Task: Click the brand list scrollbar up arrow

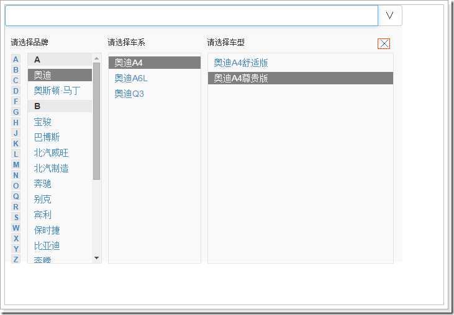Action: click(97, 58)
